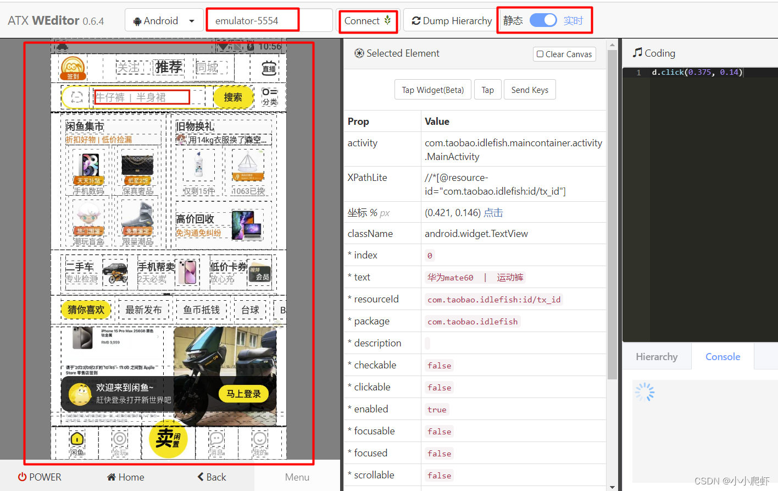778x491 pixels.
Task: Click the XPathLite value cell
Action: [513, 185]
